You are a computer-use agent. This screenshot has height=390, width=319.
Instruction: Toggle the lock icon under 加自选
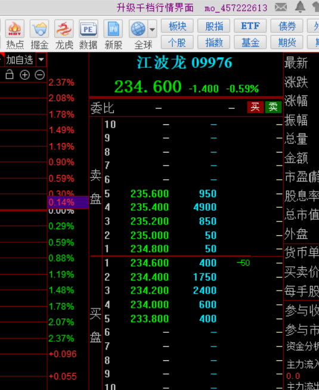click(x=10, y=74)
